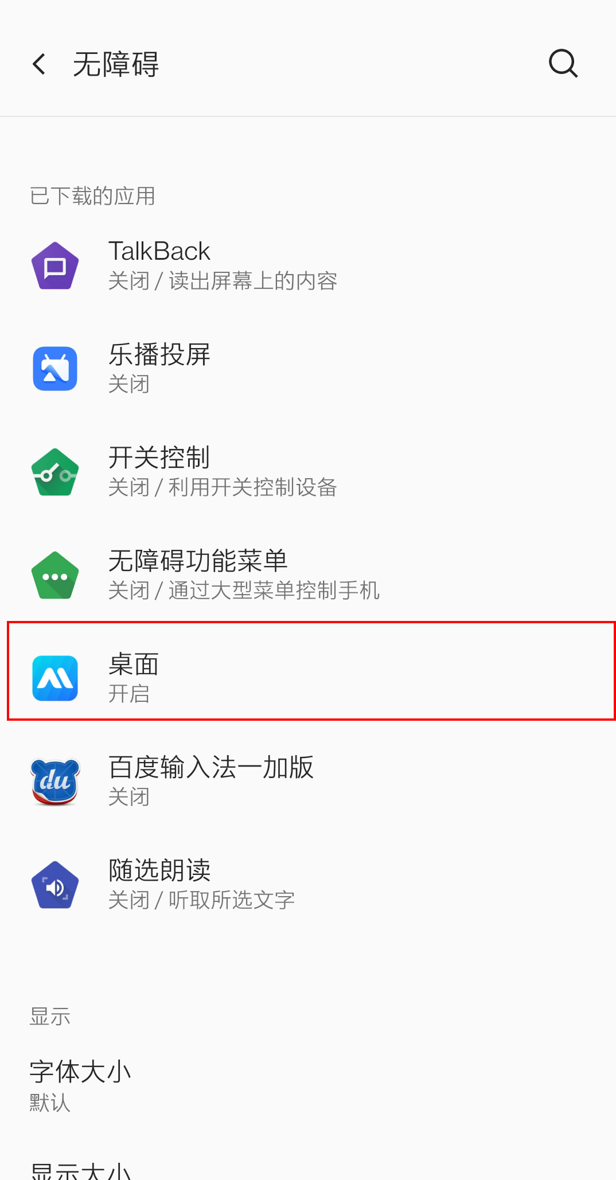Tap the green 开关控制 switch icon
The image size is (616, 1180).
pos(55,472)
